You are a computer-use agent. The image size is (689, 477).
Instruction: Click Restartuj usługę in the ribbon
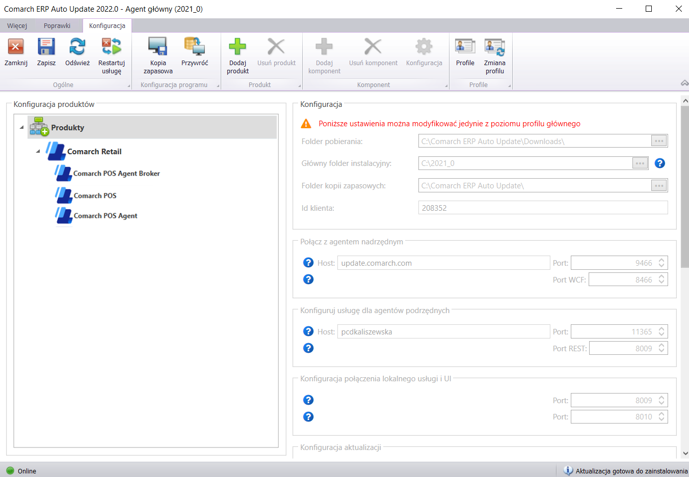tap(112, 47)
